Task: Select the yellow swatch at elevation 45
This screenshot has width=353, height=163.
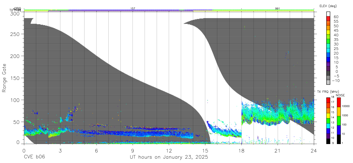Action: click(x=328, y=32)
